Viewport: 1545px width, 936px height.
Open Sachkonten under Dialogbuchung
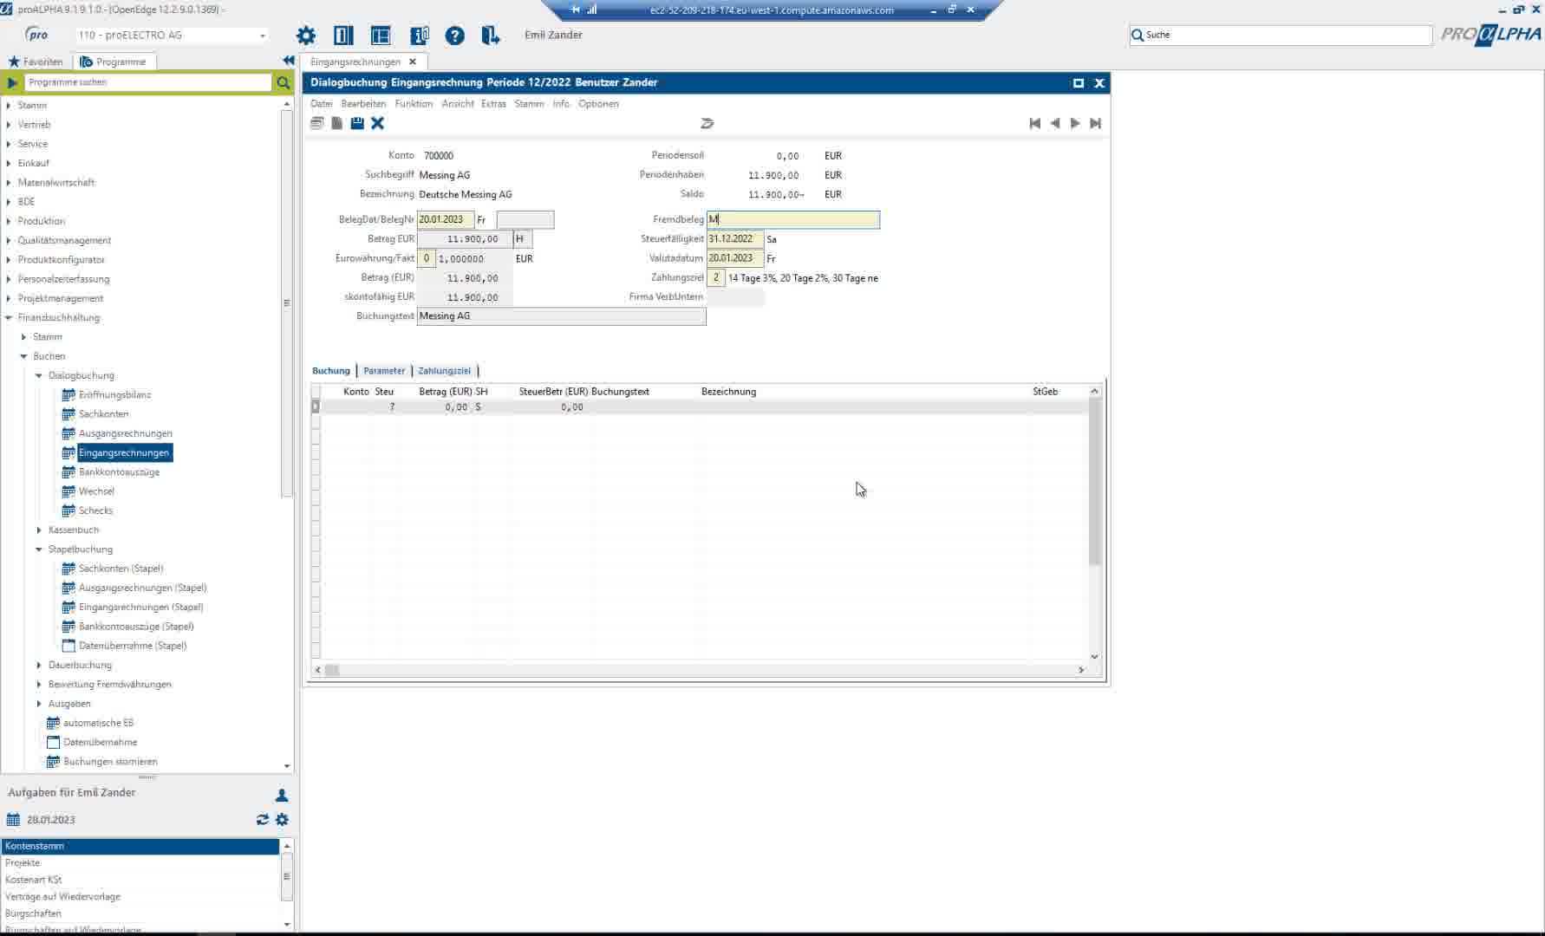tap(103, 414)
